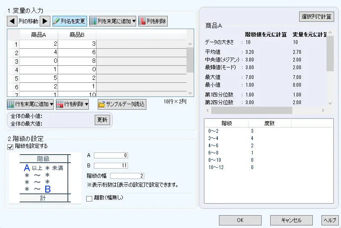Click the ヘルプ button
This screenshot has width=341, height=228.
330,220
